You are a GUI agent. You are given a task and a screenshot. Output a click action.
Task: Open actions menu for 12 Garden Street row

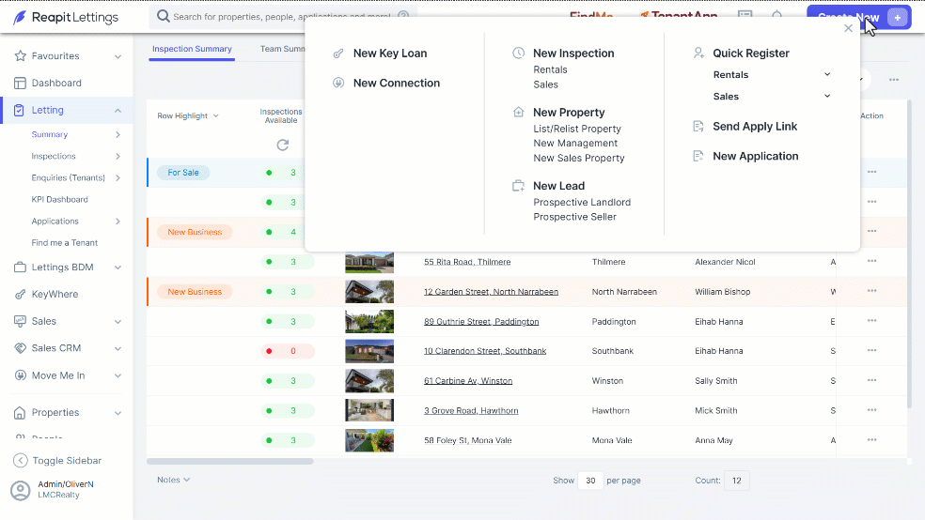coord(872,291)
